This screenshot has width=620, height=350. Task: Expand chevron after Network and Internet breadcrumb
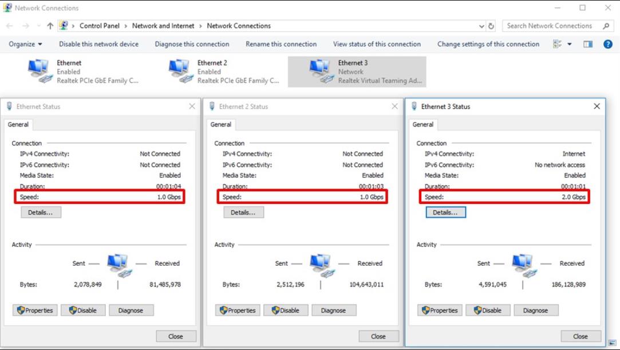point(200,26)
